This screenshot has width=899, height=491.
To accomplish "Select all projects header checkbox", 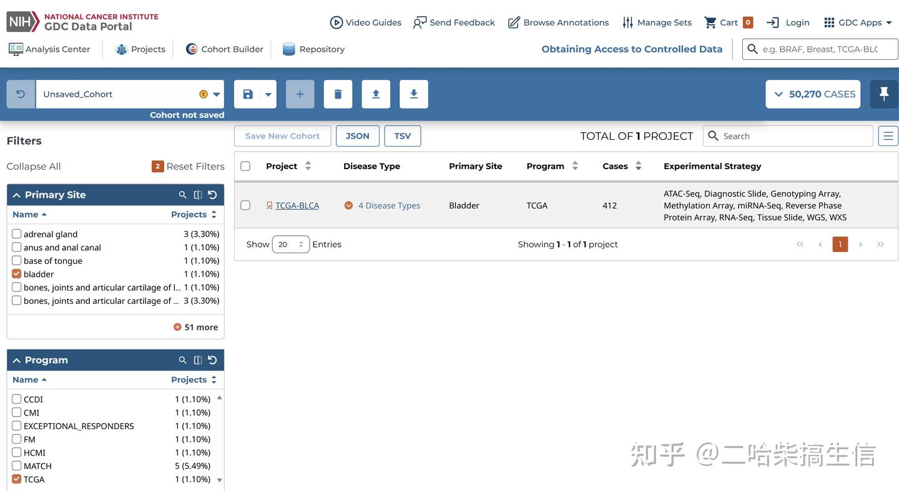I will [x=245, y=166].
